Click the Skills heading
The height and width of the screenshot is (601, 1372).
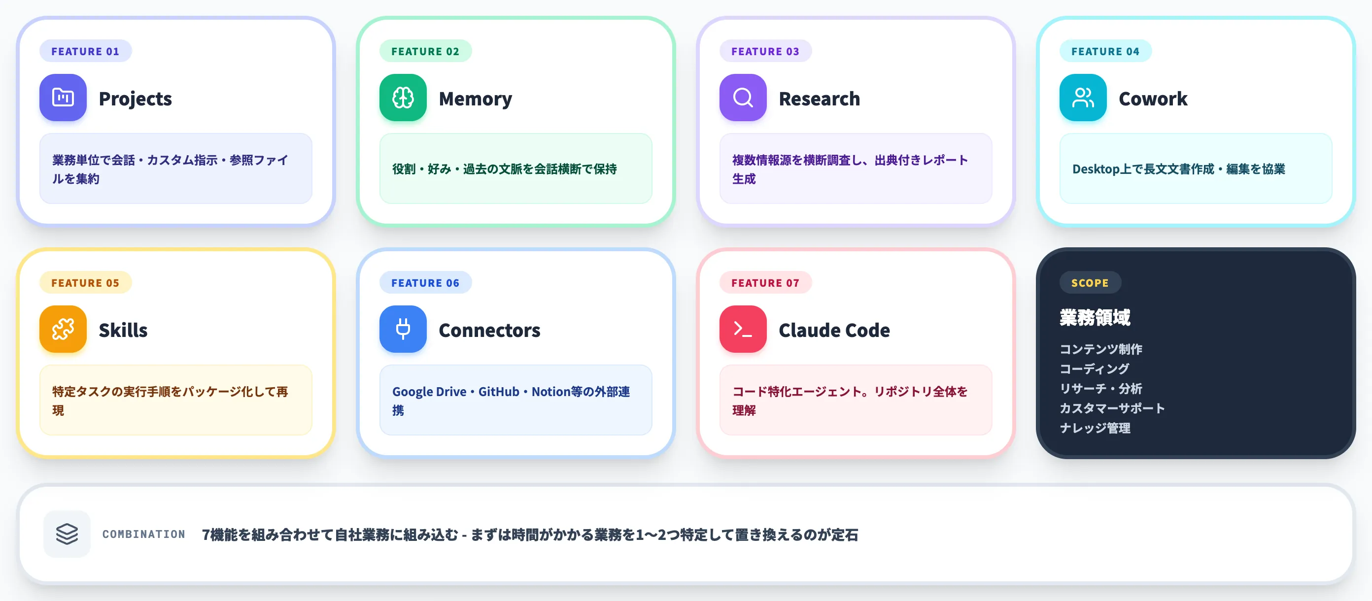tap(123, 330)
